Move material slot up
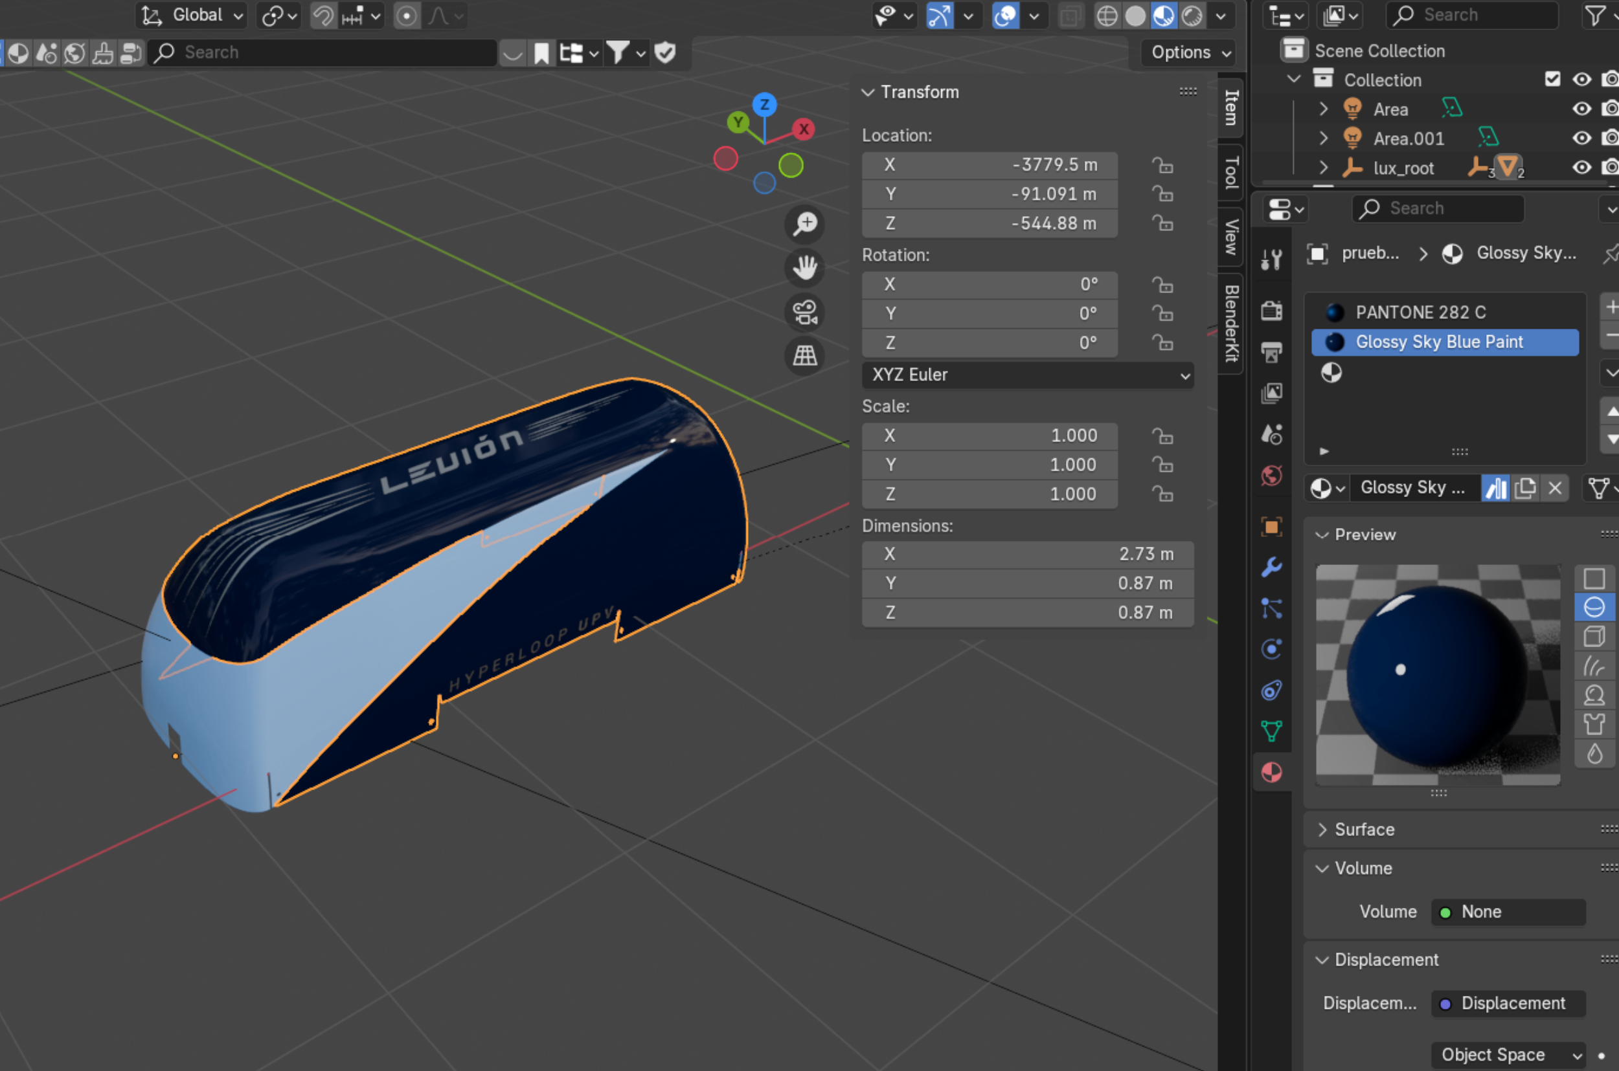The image size is (1619, 1071). (1611, 411)
